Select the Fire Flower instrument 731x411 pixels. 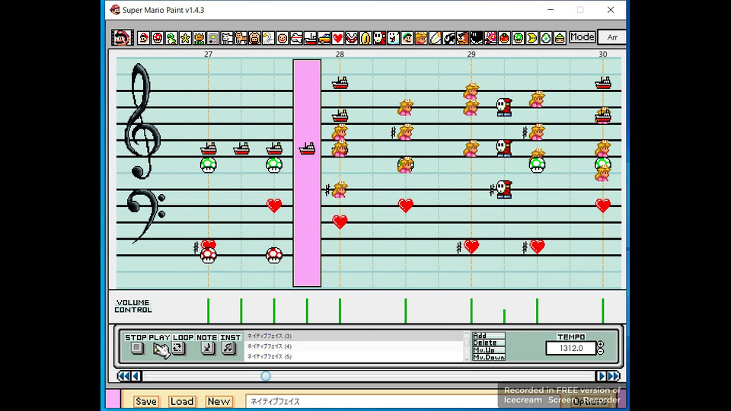(x=199, y=38)
